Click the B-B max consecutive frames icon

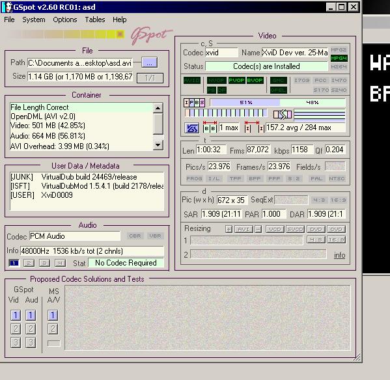tap(210, 126)
